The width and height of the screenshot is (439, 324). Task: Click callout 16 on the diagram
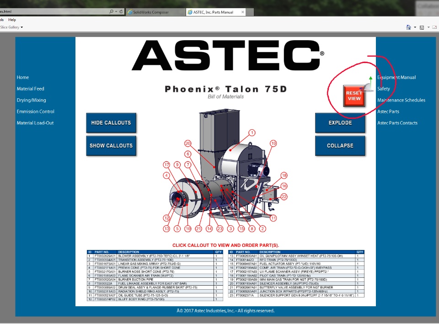point(284,186)
